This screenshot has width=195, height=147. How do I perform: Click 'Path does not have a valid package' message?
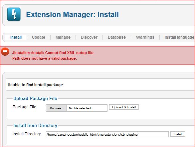tap(45, 58)
